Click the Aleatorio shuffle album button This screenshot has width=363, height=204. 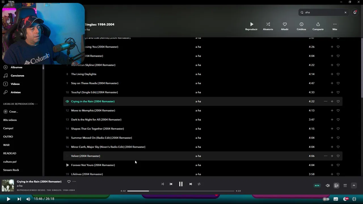tap(268, 26)
